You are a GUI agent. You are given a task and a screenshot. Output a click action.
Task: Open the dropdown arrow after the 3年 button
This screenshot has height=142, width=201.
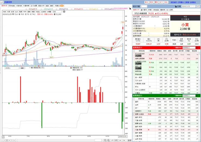coord(127,140)
